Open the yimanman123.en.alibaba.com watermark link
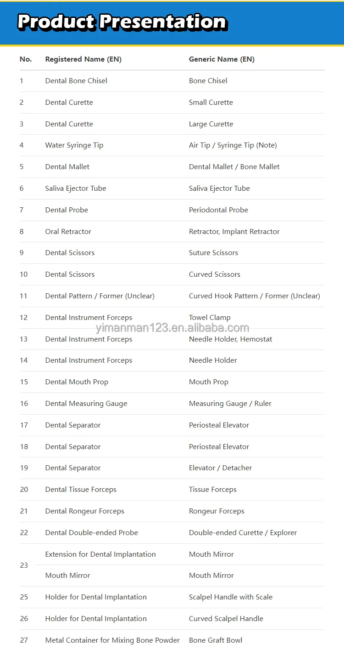This screenshot has height=656, width=344. tap(172, 328)
